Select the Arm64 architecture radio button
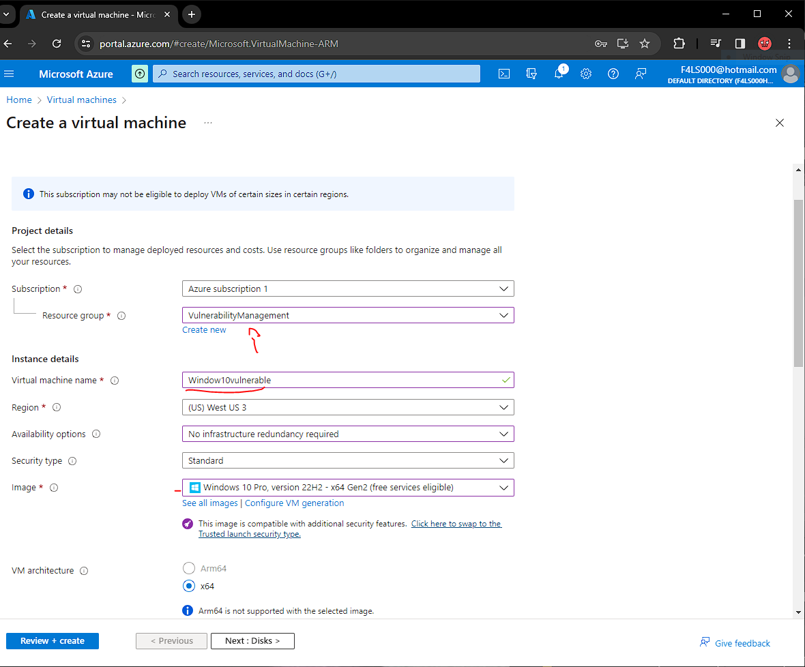Viewport: 805px width, 667px height. [x=189, y=568]
